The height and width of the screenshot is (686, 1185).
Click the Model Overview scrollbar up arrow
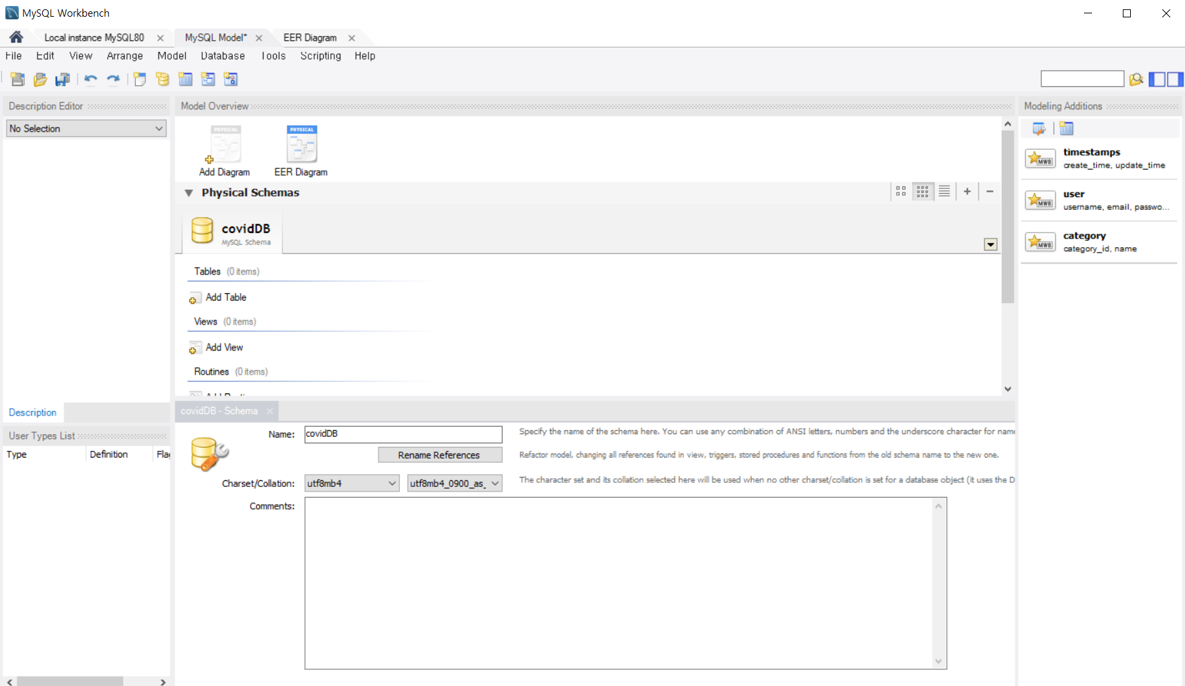(1008, 124)
